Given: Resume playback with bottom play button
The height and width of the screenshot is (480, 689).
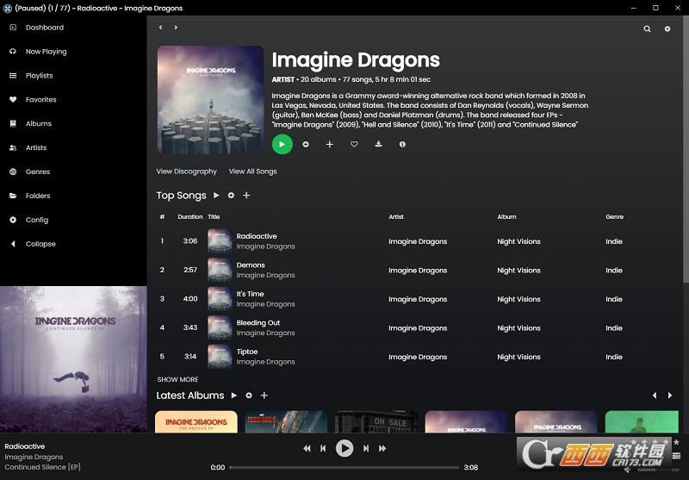Looking at the screenshot, I should click(x=344, y=448).
